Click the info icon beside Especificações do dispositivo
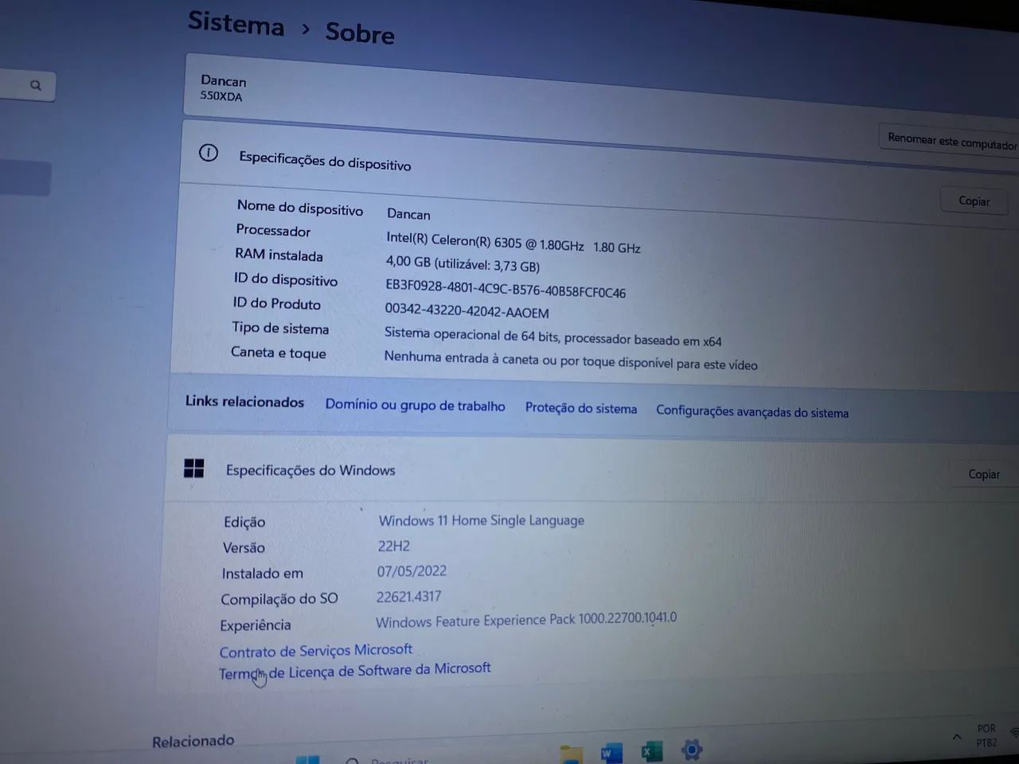The height and width of the screenshot is (764, 1019). click(209, 153)
